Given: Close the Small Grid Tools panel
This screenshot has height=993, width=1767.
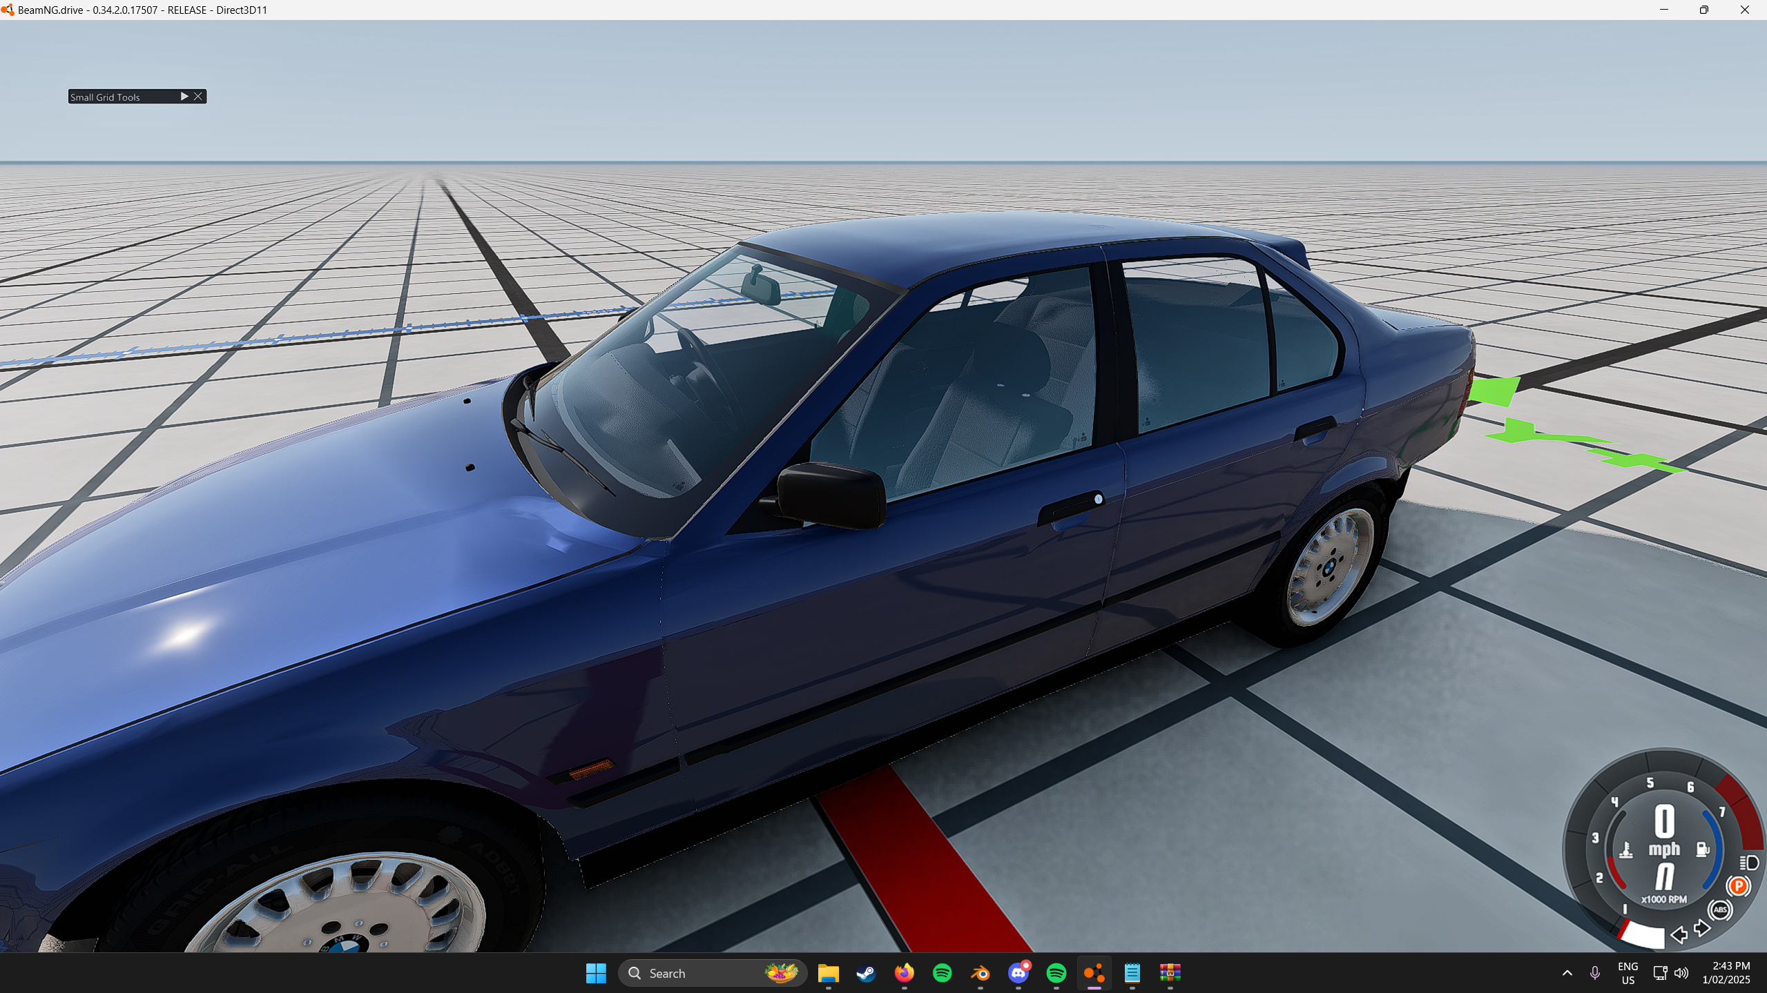Looking at the screenshot, I should click(x=198, y=97).
